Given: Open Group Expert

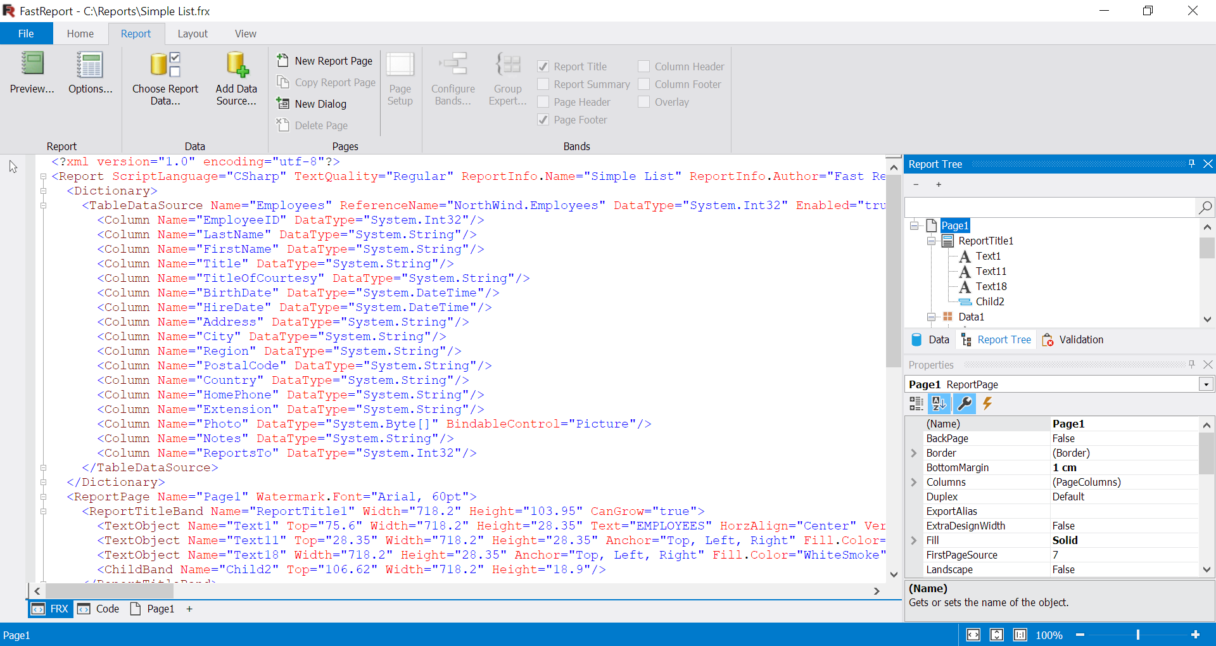Looking at the screenshot, I should tap(508, 79).
